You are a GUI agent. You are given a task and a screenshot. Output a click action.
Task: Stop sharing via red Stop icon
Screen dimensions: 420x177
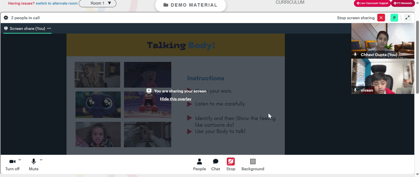click(x=231, y=162)
